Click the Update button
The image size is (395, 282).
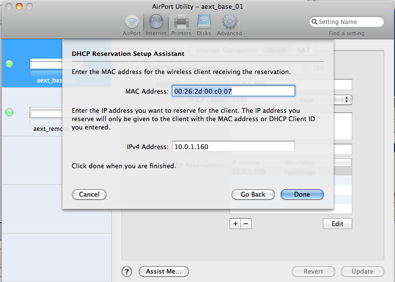363,271
